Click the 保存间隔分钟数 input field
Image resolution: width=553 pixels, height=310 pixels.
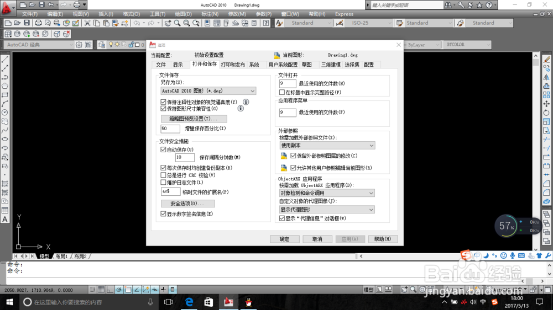coord(185,157)
